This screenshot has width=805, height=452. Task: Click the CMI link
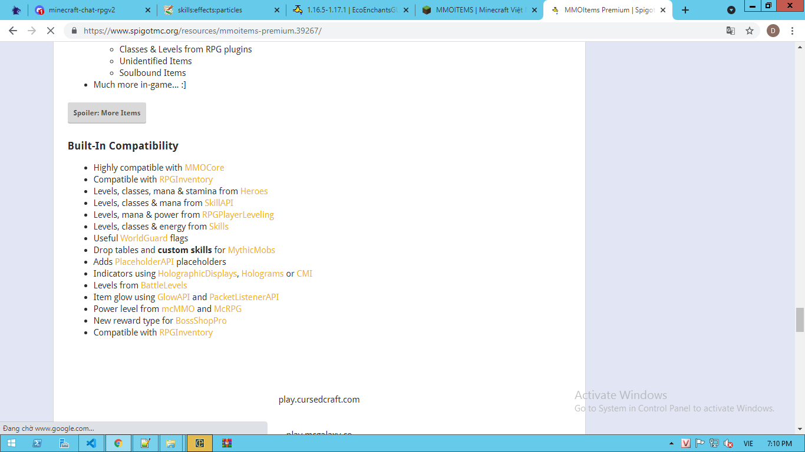[305, 274]
